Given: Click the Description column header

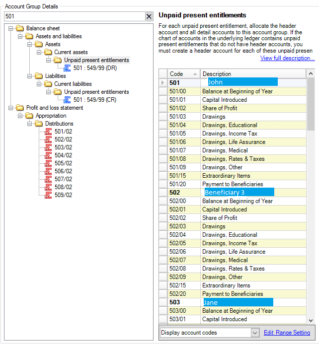Looking at the screenshot, I should (x=252, y=74).
